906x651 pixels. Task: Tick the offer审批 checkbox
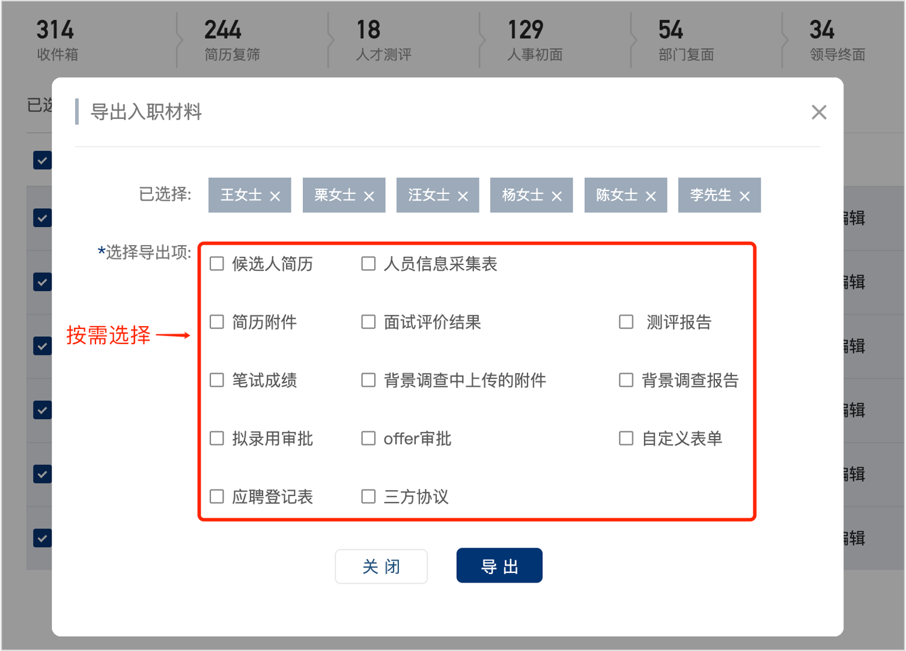[368, 438]
